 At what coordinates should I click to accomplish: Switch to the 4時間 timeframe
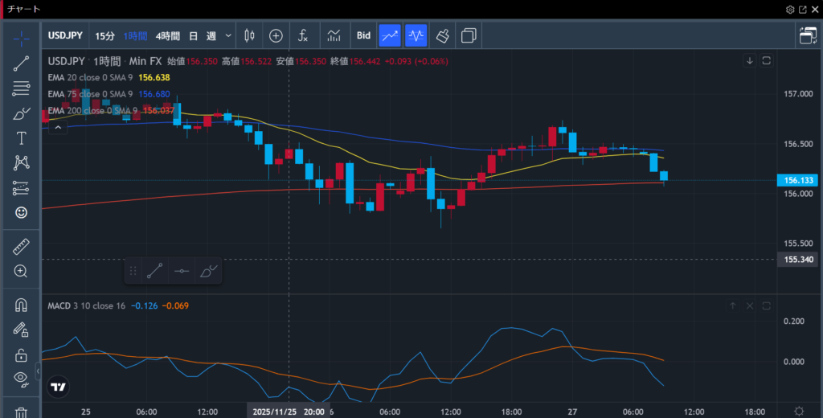click(x=168, y=35)
